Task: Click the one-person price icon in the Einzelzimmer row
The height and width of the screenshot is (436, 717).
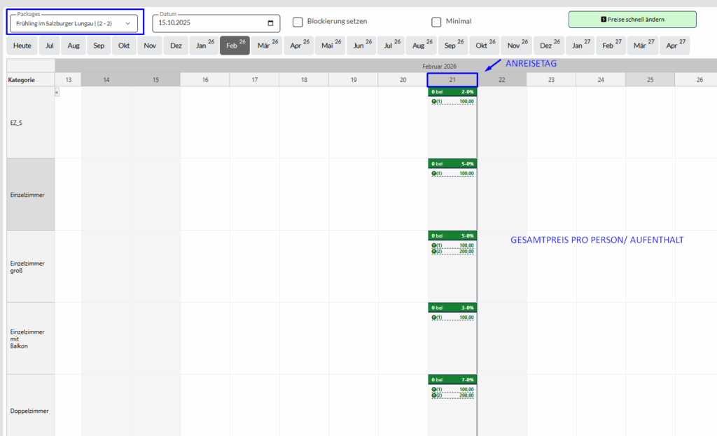Action: pos(435,173)
